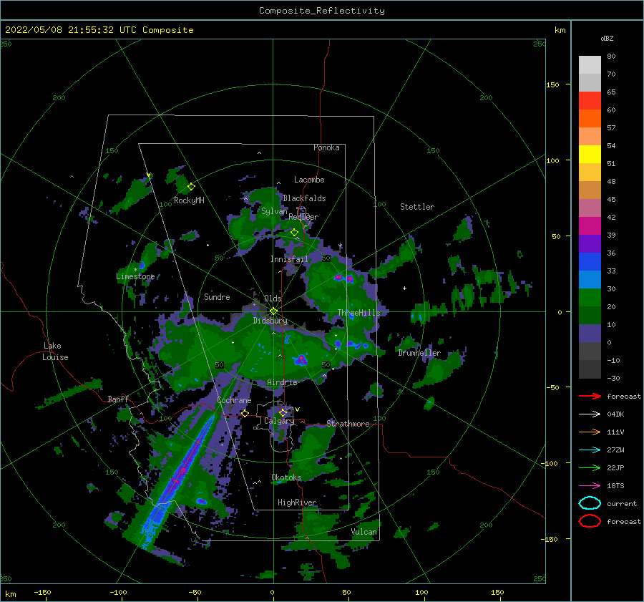Select the ThreeHills label

tap(358, 313)
